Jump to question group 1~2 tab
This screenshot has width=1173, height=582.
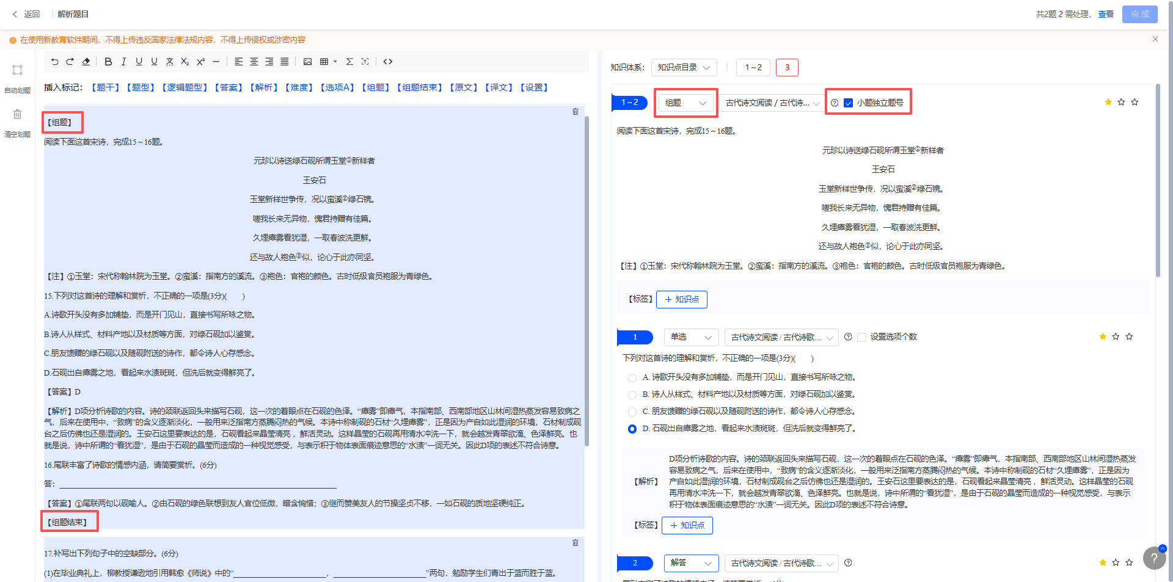pyautogui.click(x=753, y=67)
